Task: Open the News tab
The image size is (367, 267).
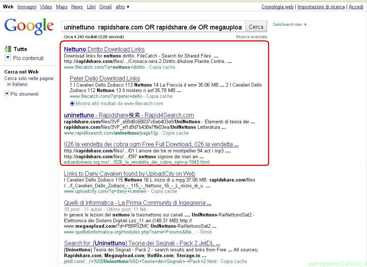Action: pos(77,7)
